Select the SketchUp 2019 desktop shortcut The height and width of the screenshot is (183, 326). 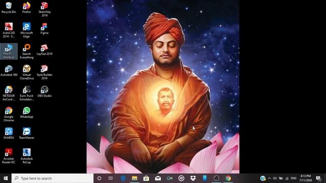44,9
